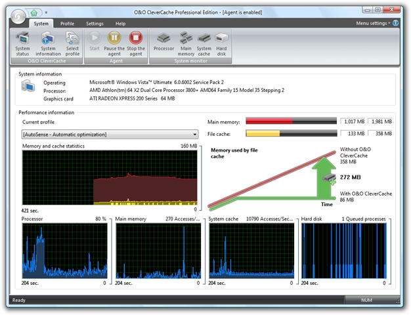The width and height of the screenshot is (411, 315).
Task: Click the Main memory usage bar
Action: (290, 121)
